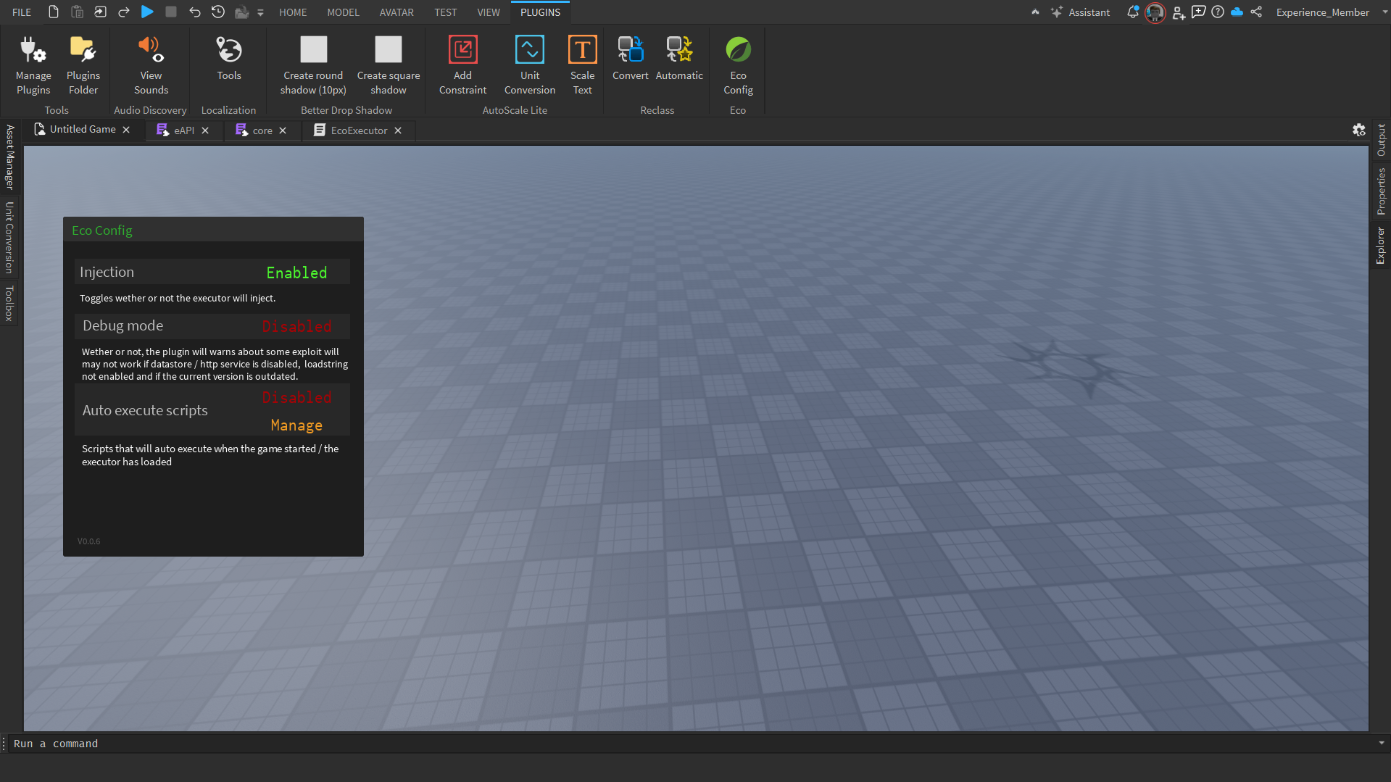Close the eAPI tab

(205, 130)
